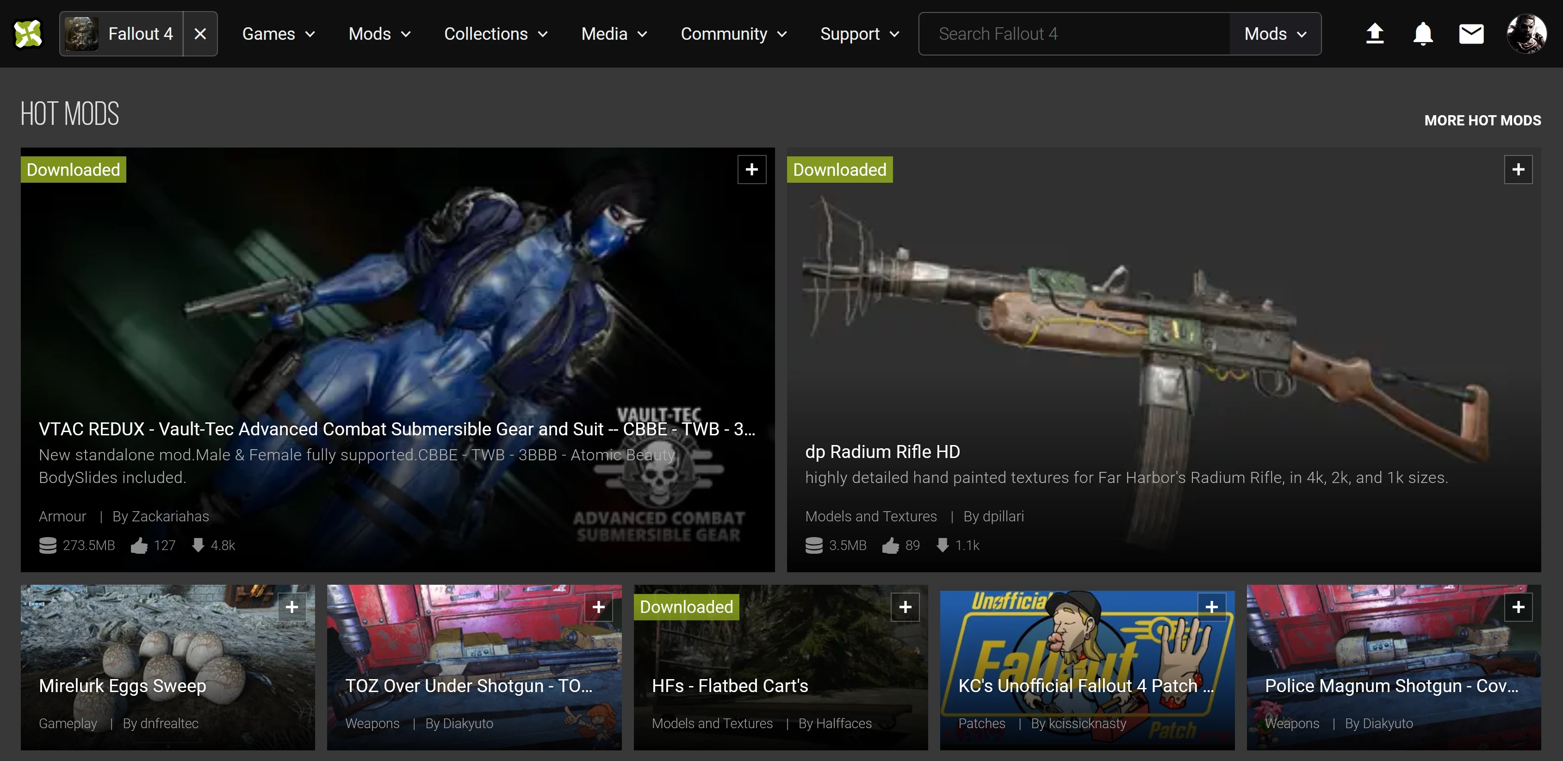Add Mirelurk Eggs Sweep with plus icon

[x=292, y=607]
